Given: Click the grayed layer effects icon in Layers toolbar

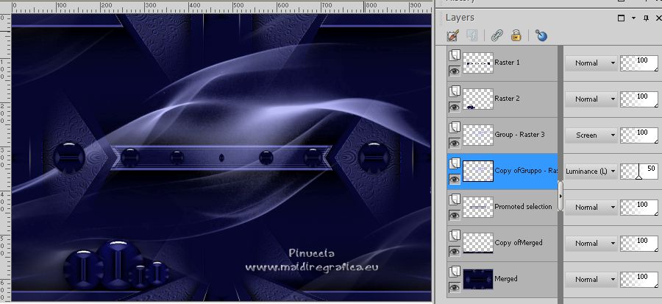Looking at the screenshot, I should (471, 35).
